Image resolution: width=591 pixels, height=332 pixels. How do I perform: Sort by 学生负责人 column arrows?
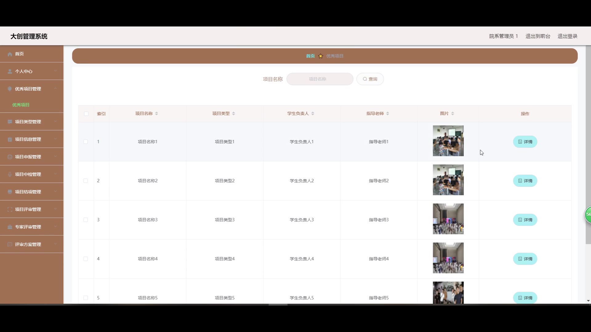coord(313,114)
